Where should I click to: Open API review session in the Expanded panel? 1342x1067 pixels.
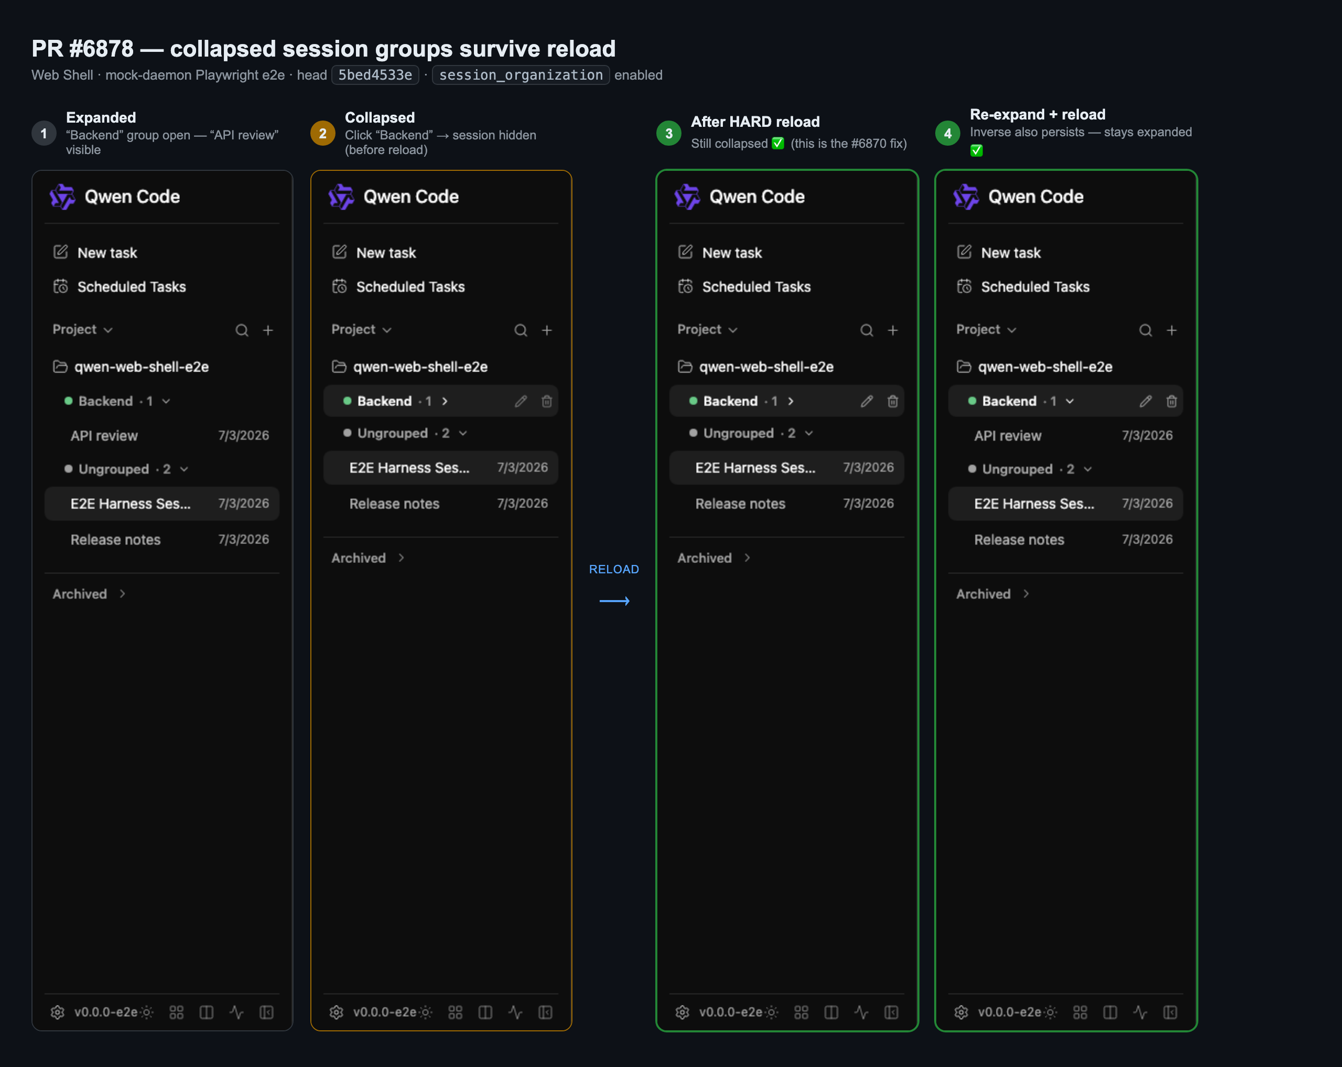click(x=162, y=435)
